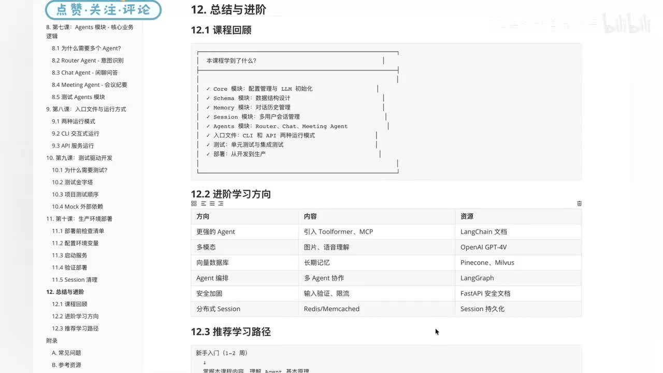Image resolution: width=663 pixels, height=373 pixels.
Task: Click the 方向 table header cell
Action: (x=244, y=216)
